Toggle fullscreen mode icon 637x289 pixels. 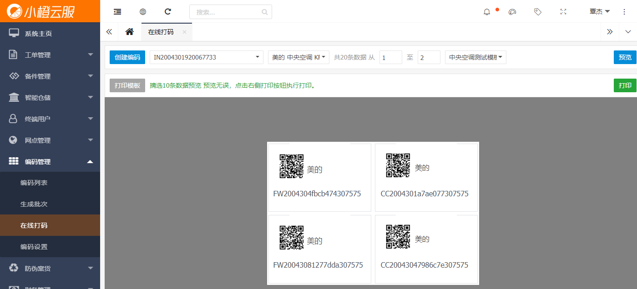tap(563, 12)
